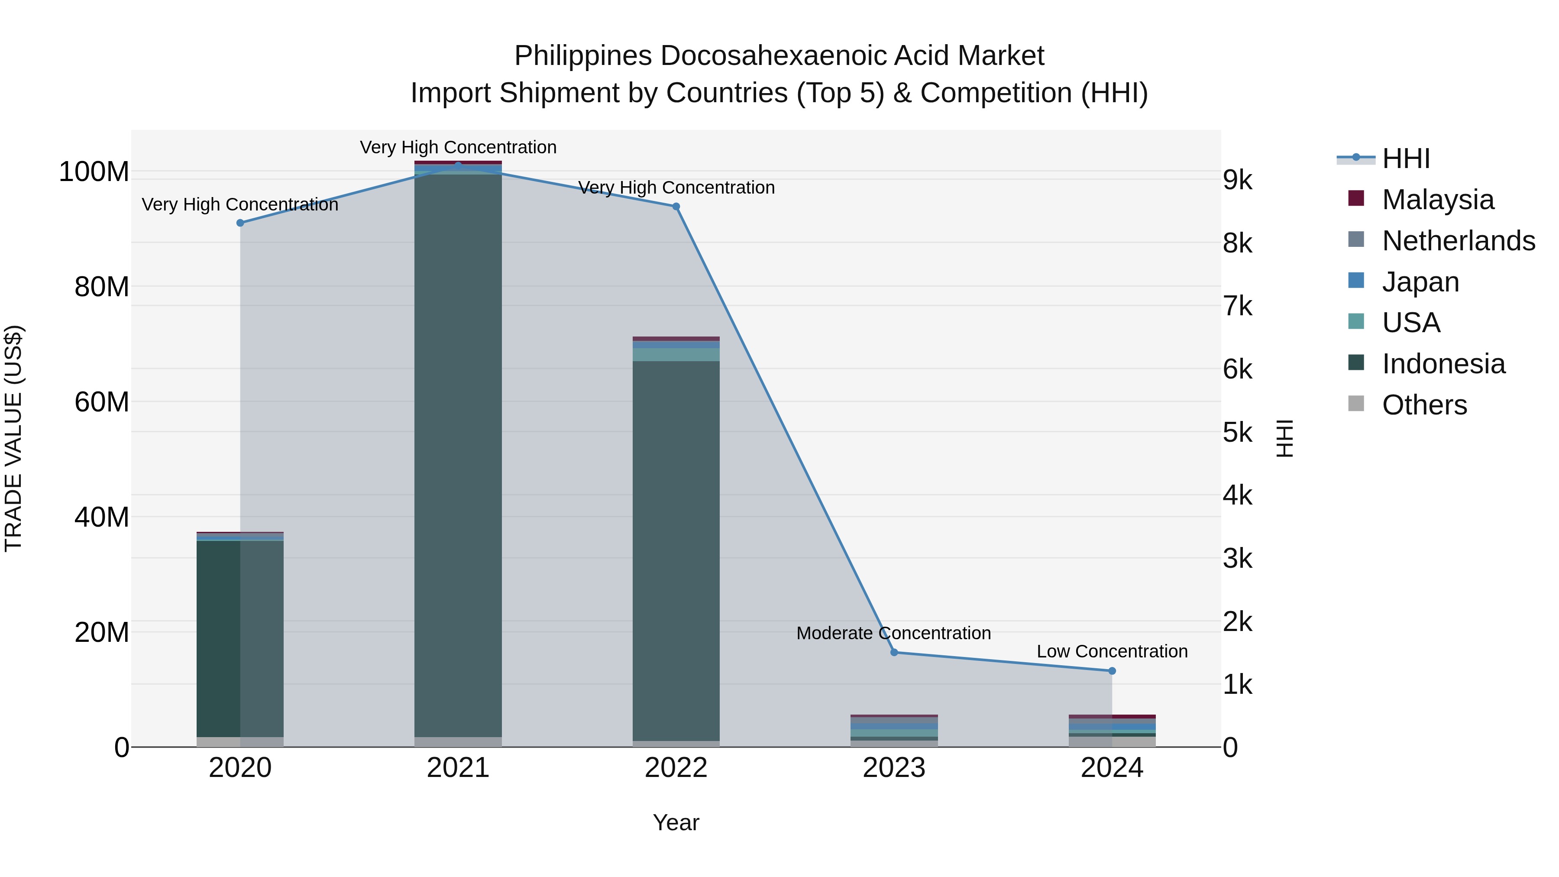Click the 2023 x-axis tick label
This screenshot has height=877, width=1559.
[x=894, y=768]
